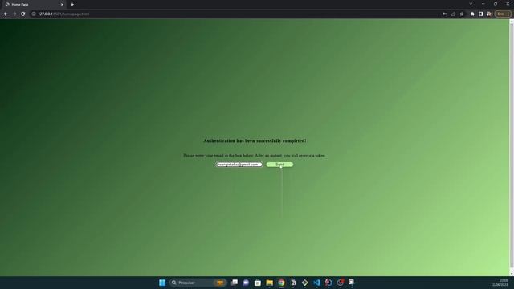Share this page icon
Image resolution: width=514 pixels, height=289 pixels.
pos(453,14)
